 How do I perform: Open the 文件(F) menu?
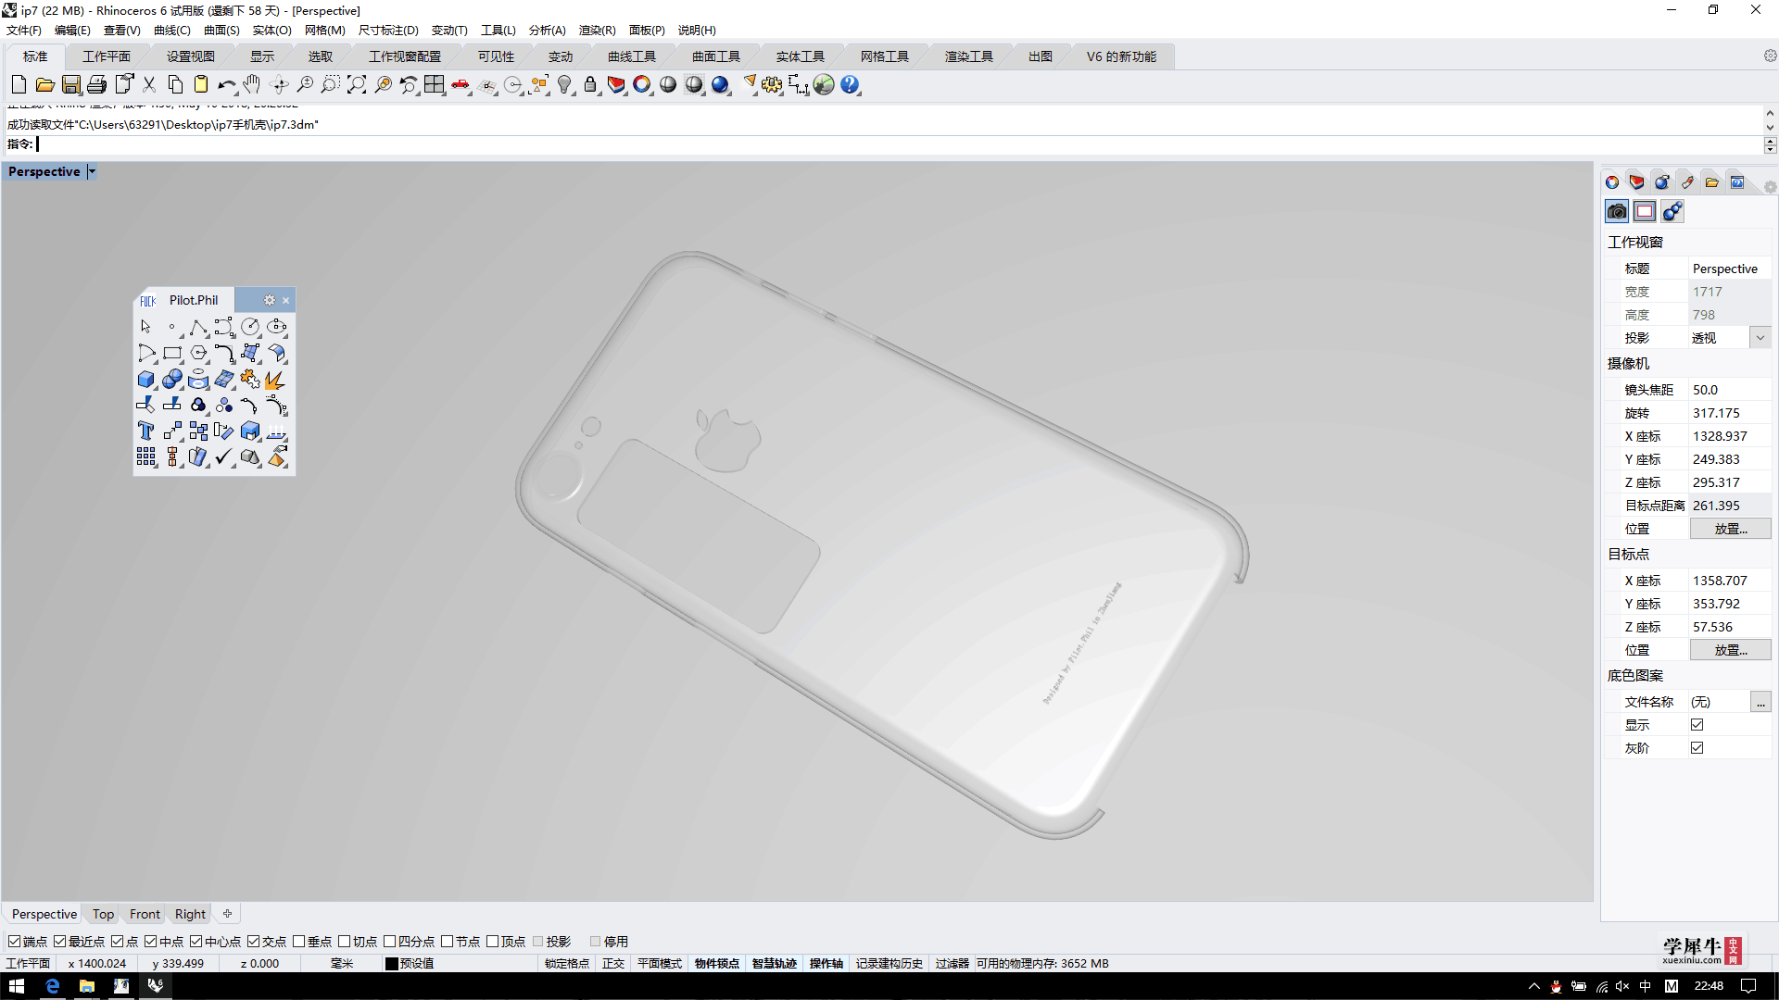(24, 31)
